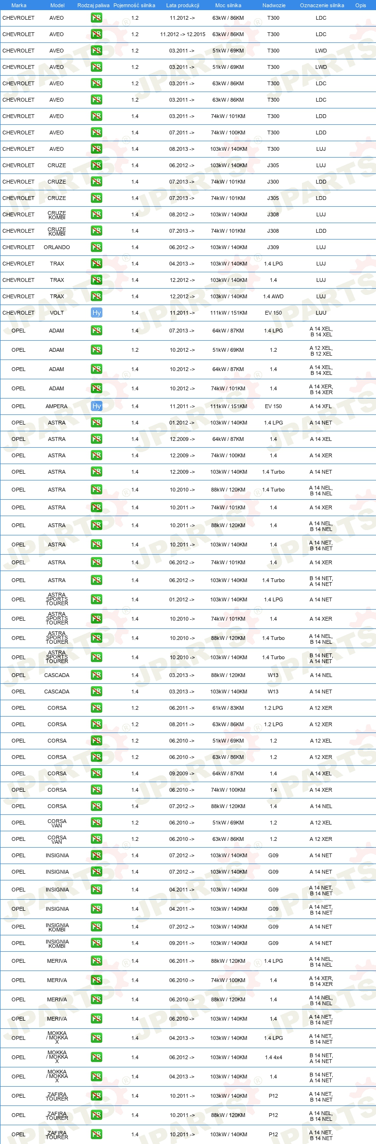
Task: Click the Rodzaj paliwa column header
Action: click(93, 5)
